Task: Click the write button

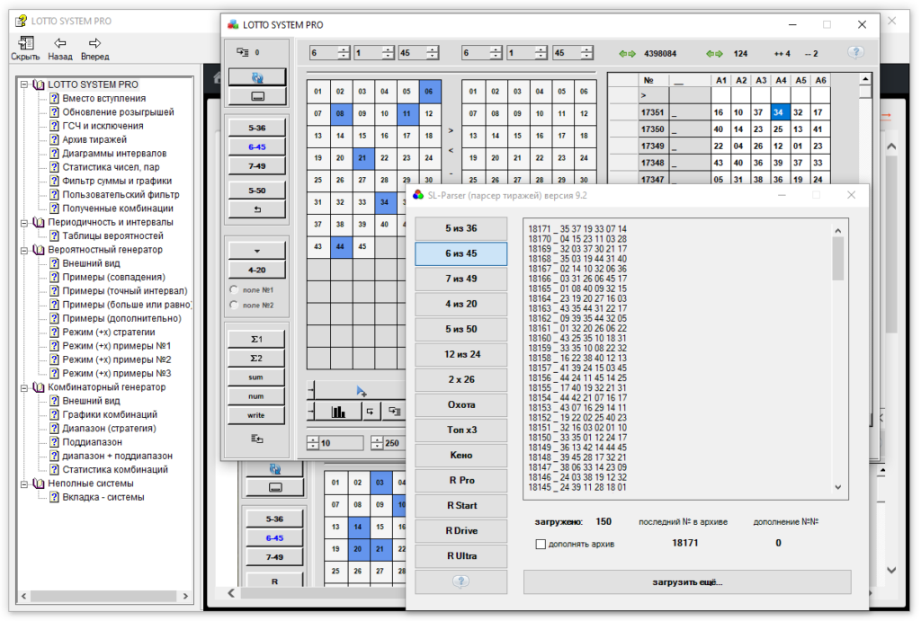Action: [x=256, y=415]
